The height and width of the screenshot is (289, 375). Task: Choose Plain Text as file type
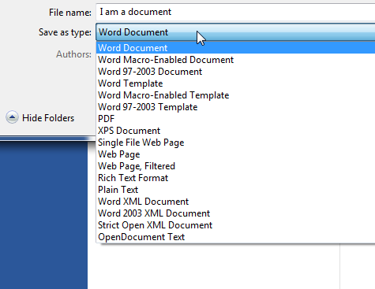pyautogui.click(x=236, y=190)
